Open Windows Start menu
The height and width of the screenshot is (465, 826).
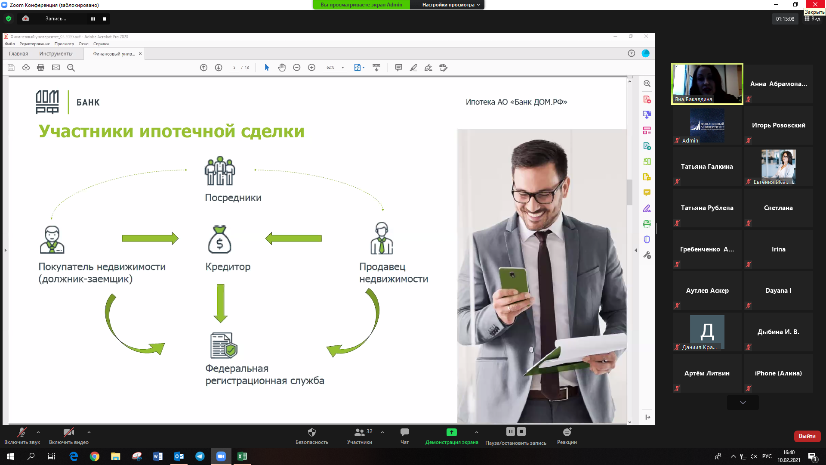(10, 456)
